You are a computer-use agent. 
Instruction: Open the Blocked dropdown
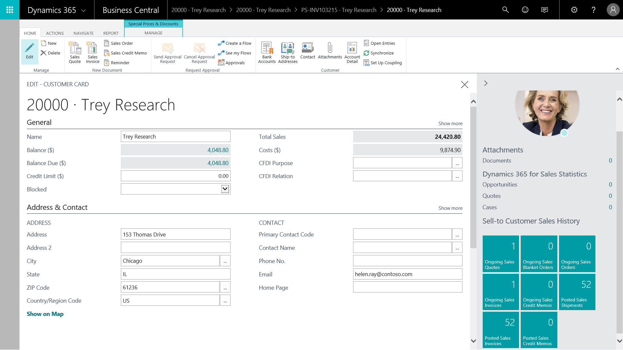click(x=225, y=189)
